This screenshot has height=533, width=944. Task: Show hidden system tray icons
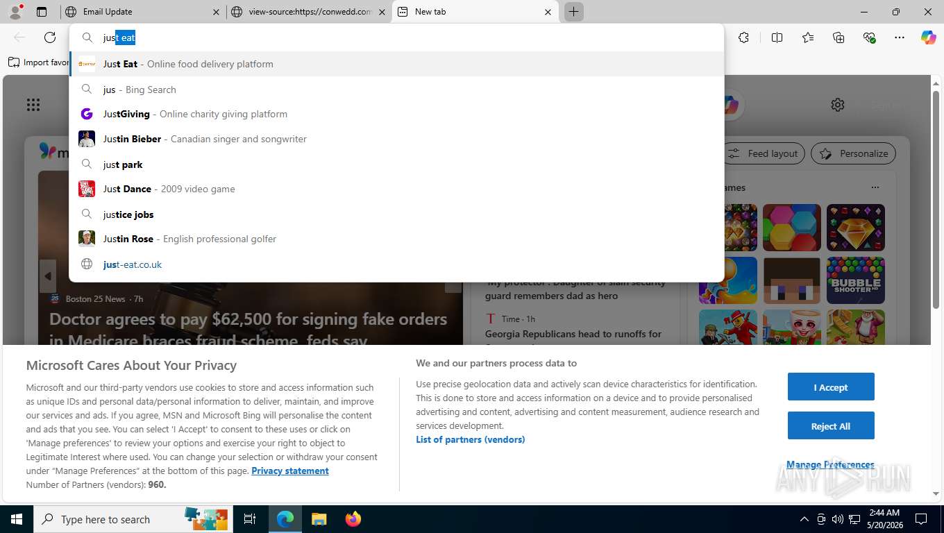(804, 519)
